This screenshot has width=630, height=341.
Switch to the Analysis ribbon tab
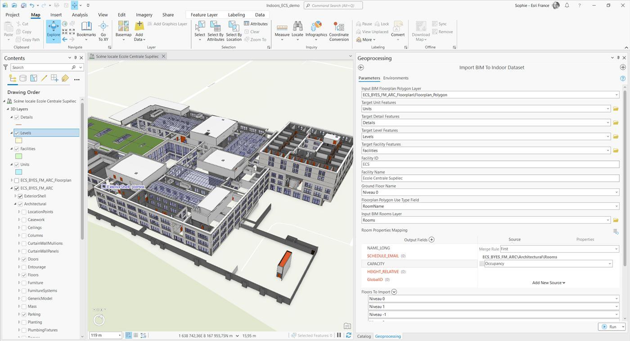pos(80,15)
